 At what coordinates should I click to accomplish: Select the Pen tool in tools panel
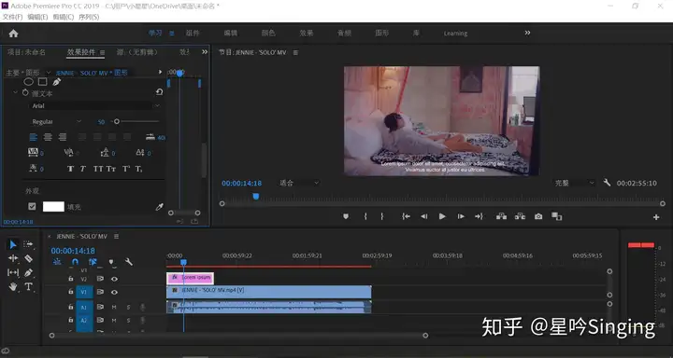(x=28, y=272)
